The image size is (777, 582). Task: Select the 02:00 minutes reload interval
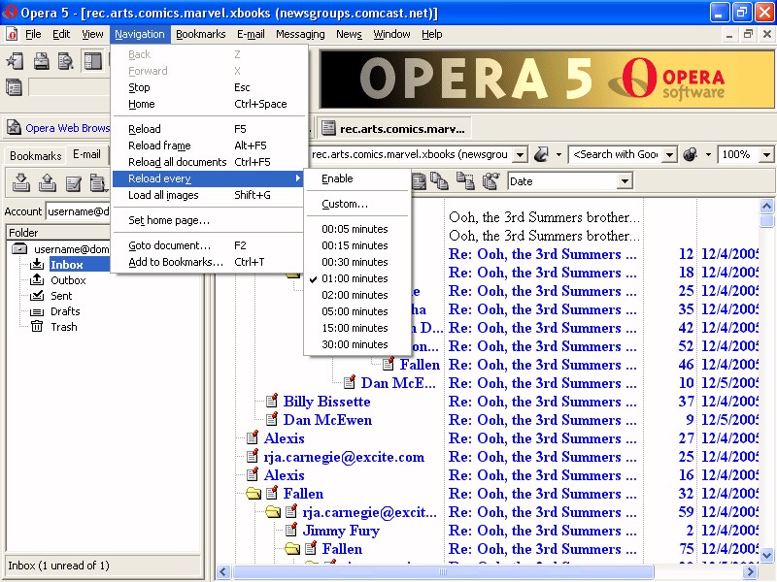coord(355,295)
